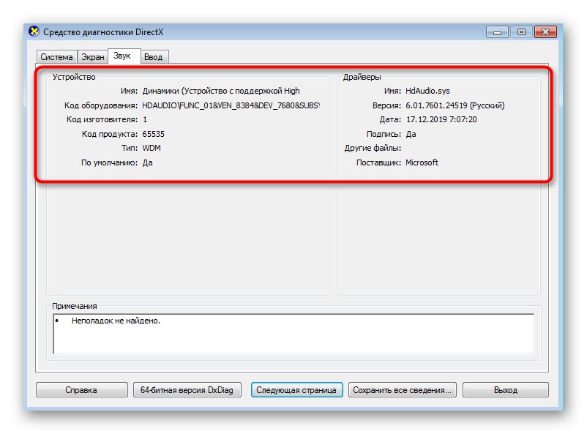Maximize the DirectX diagnostic window

point(521,32)
